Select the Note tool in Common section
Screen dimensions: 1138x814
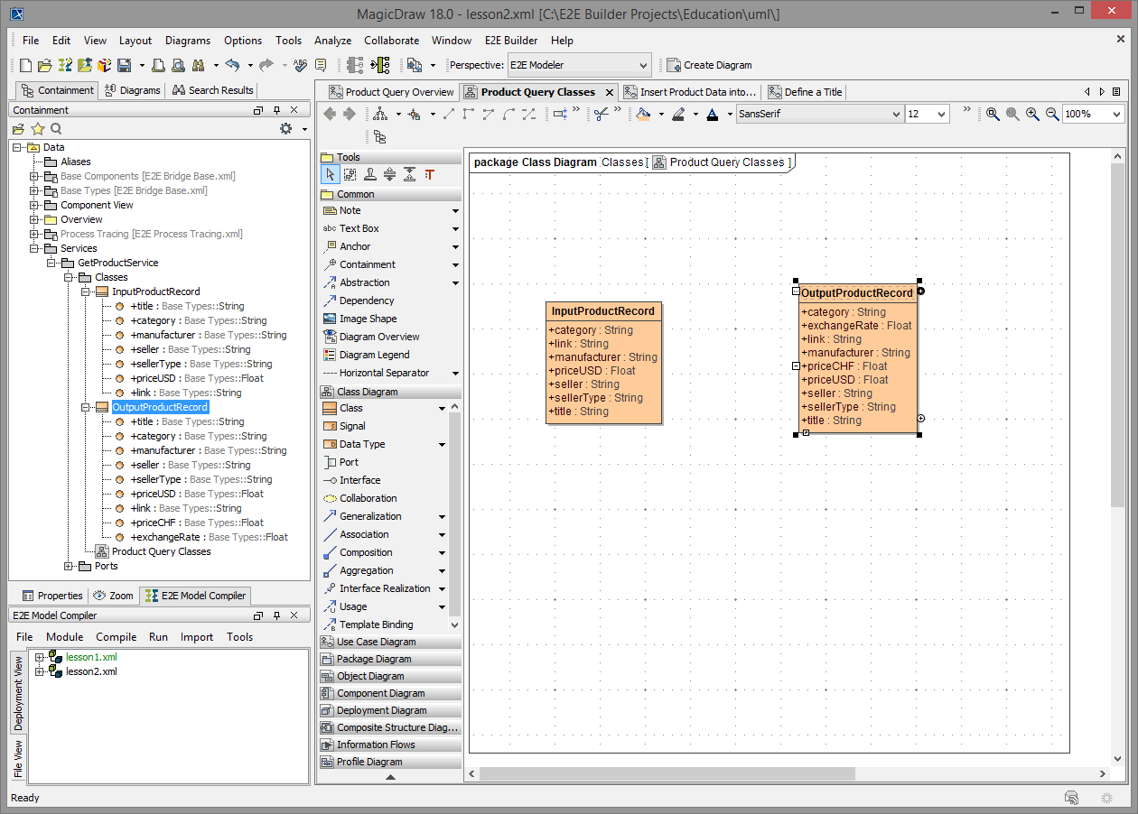pyautogui.click(x=350, y=210)
